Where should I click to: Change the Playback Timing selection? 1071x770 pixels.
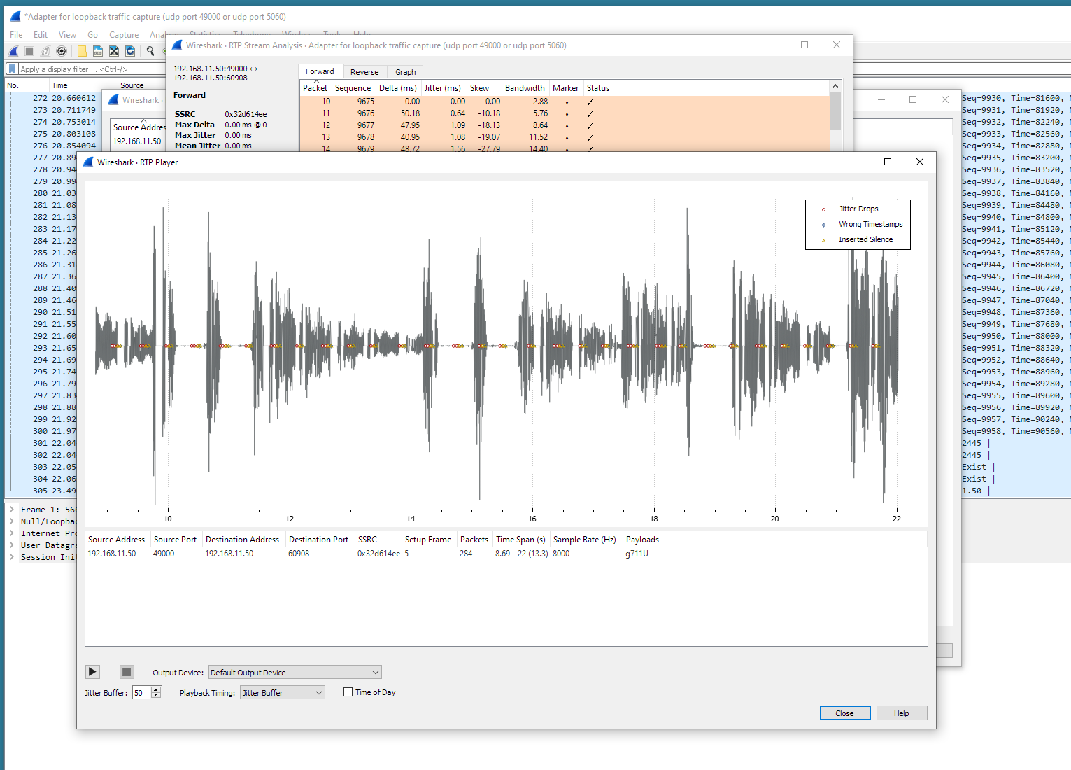point(282,692)
